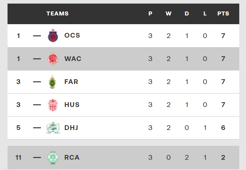
Task: Select the RCA team name
Action: click(x=72, y=157)
